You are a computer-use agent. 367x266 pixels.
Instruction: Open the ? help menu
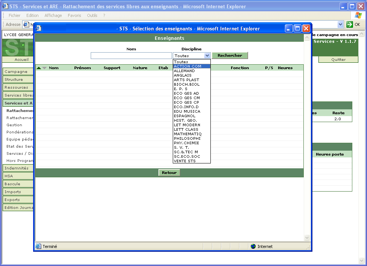tap(104, 15)
